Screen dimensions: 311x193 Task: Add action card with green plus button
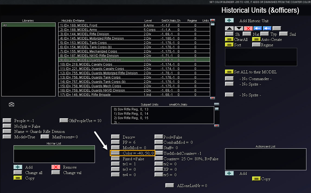(229, 173)
